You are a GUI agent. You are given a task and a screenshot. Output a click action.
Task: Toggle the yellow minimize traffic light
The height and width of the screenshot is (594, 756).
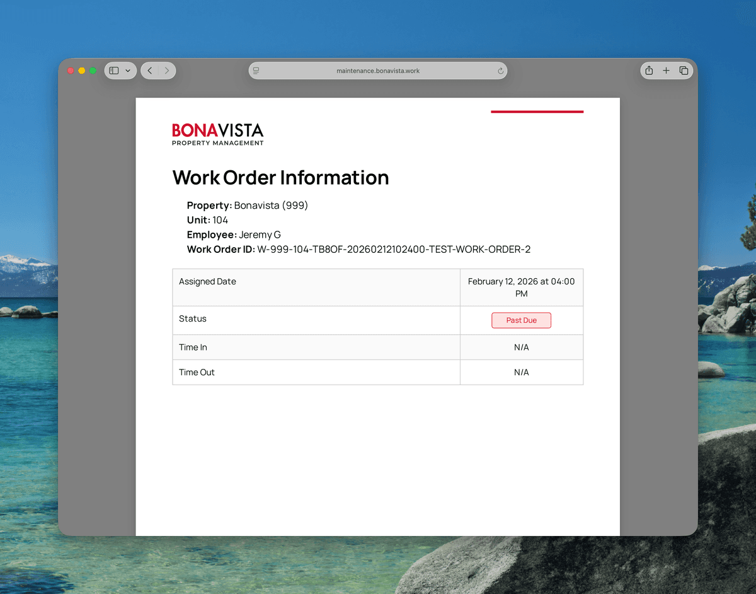pos(81,71)
